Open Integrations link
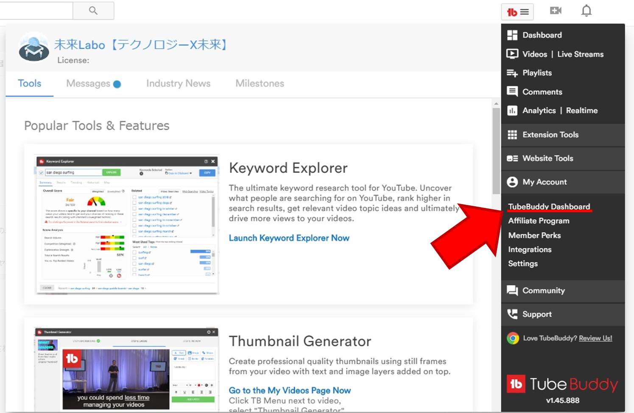Image resolution: width=634 pixels, height=413 pixels. pos(530,249)
